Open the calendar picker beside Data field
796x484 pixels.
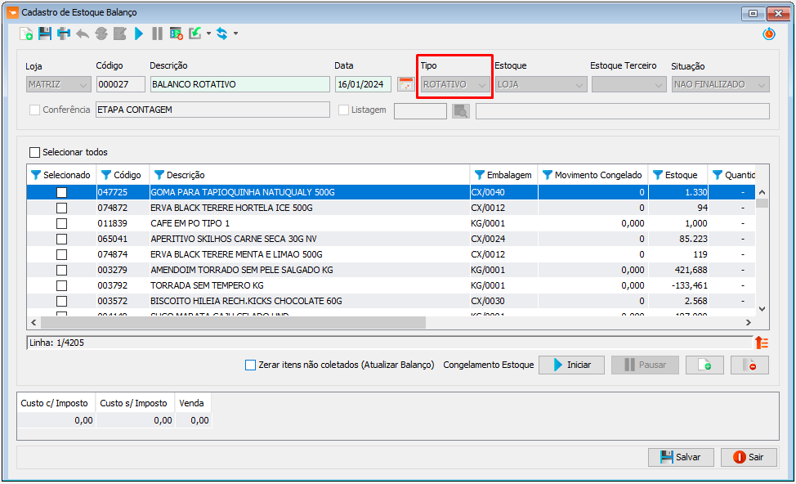[405, 84]
